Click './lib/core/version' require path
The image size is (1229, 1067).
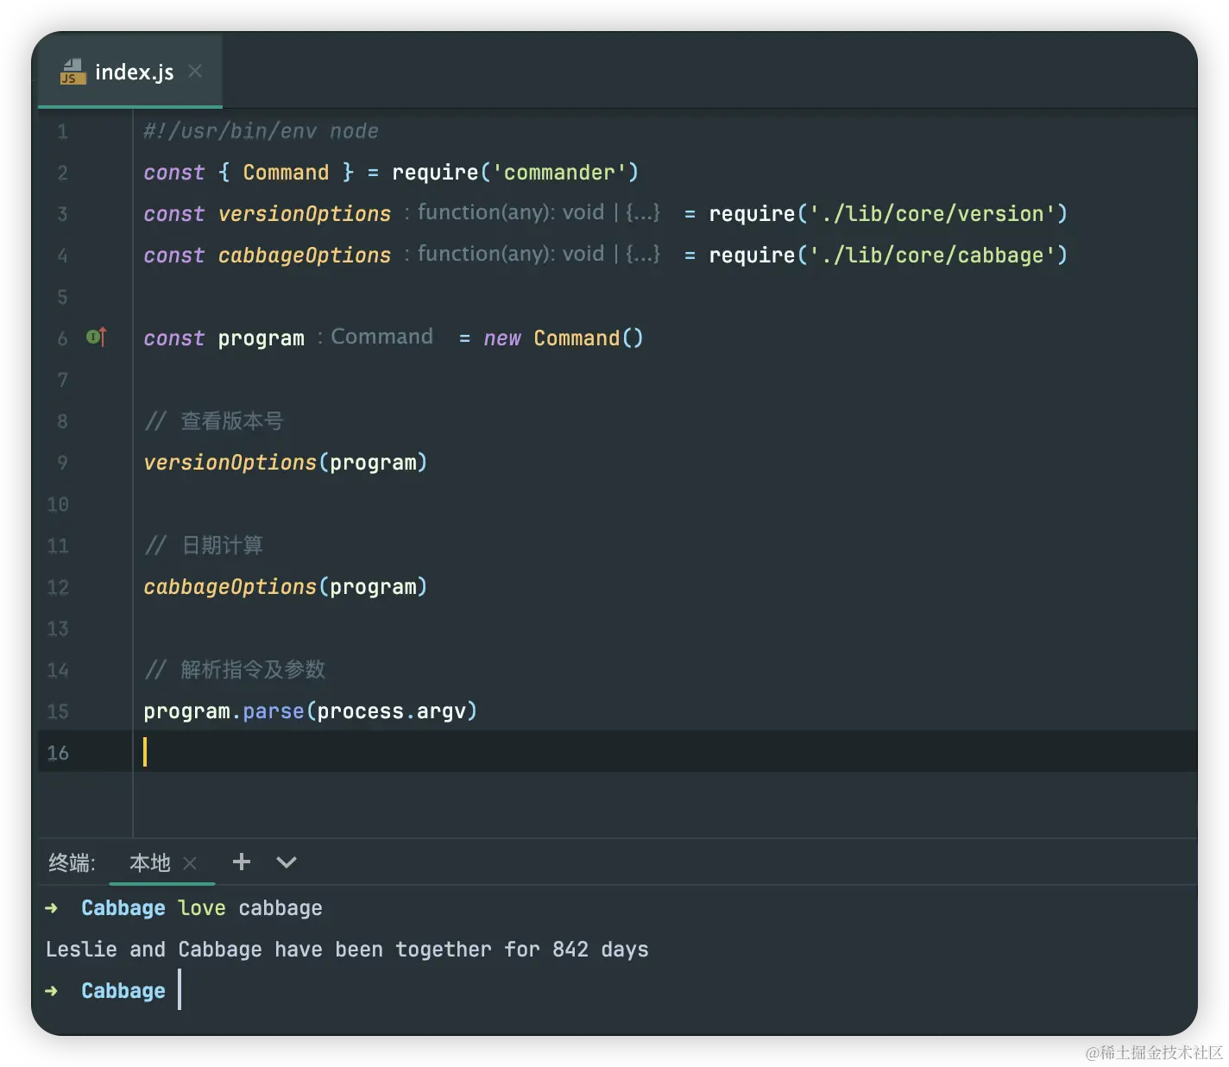[932, 214]
